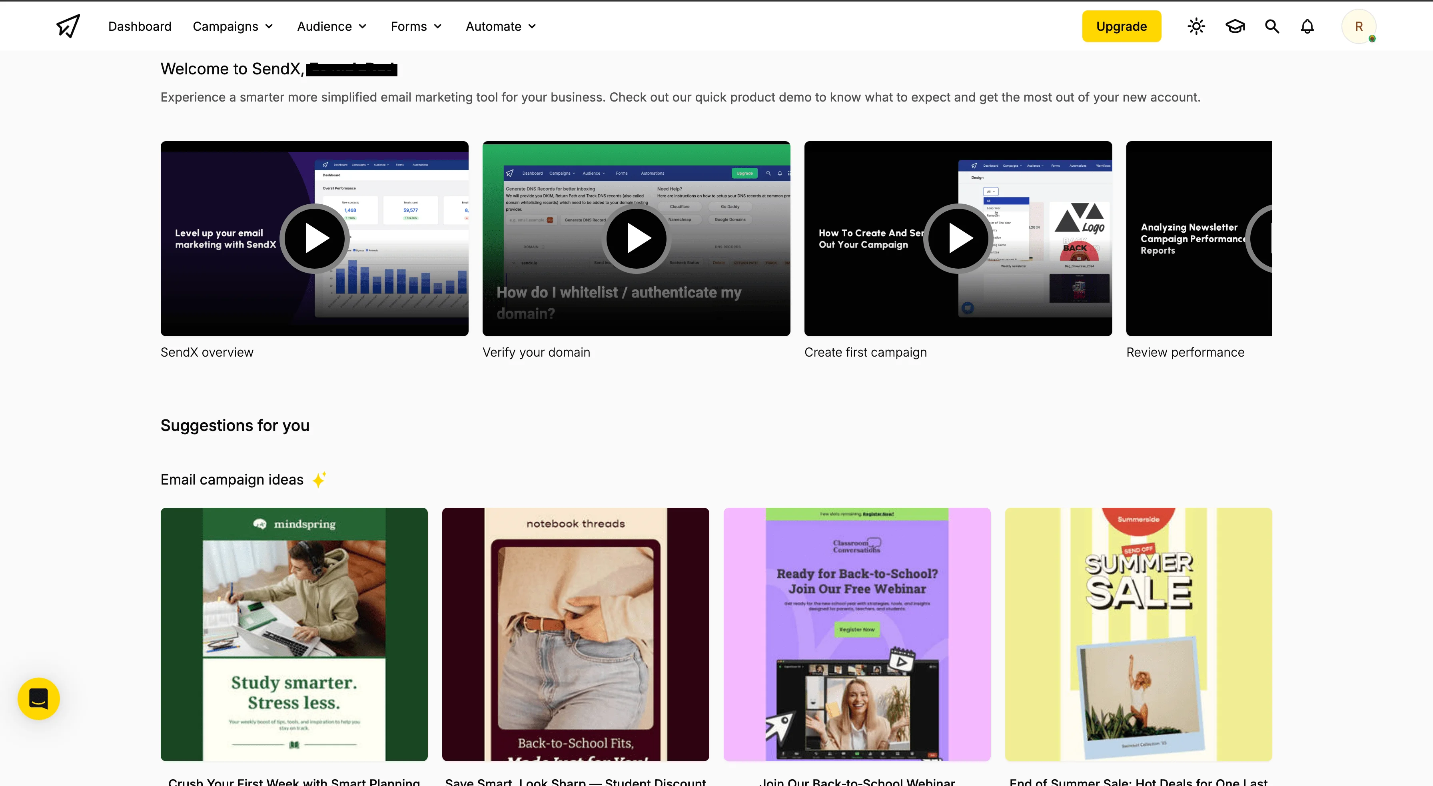Expand the Campaigns dropdown menu

pos(233,26)
